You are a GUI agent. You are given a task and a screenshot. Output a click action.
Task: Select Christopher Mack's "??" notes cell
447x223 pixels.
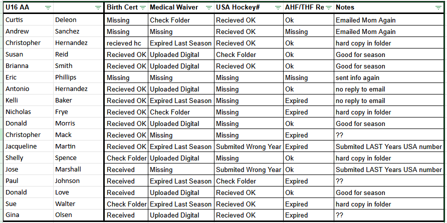[x=389, y=135]
